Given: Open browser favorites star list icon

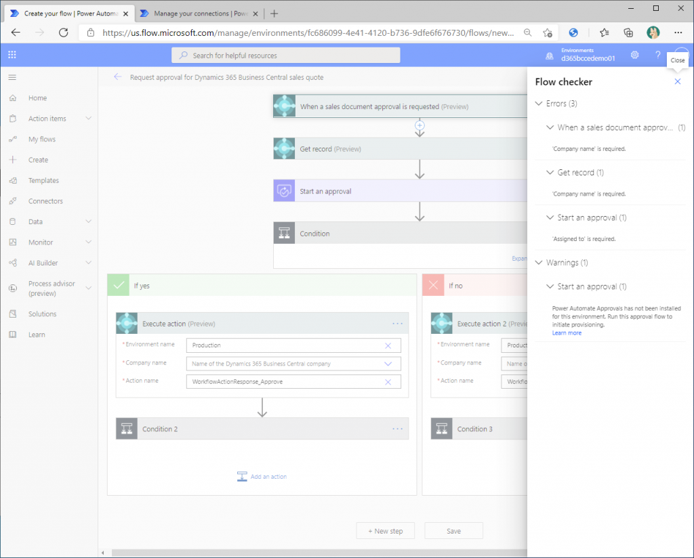Looking at the screenshot, I should pyautogui.click(x=604, y=33).
